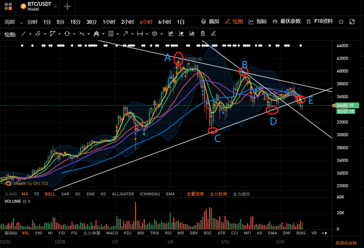Click the 自适应坐标 auto-scale button
364x248 pixels.
pos(346,243)
